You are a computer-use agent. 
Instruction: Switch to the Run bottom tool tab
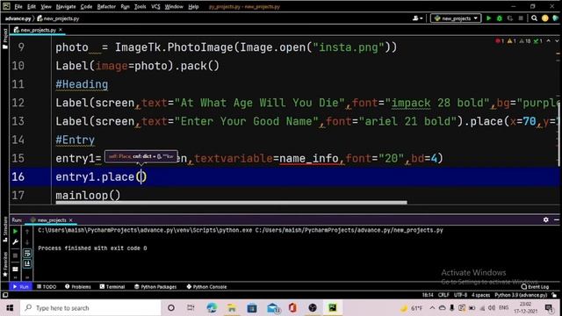coord(21,287)
